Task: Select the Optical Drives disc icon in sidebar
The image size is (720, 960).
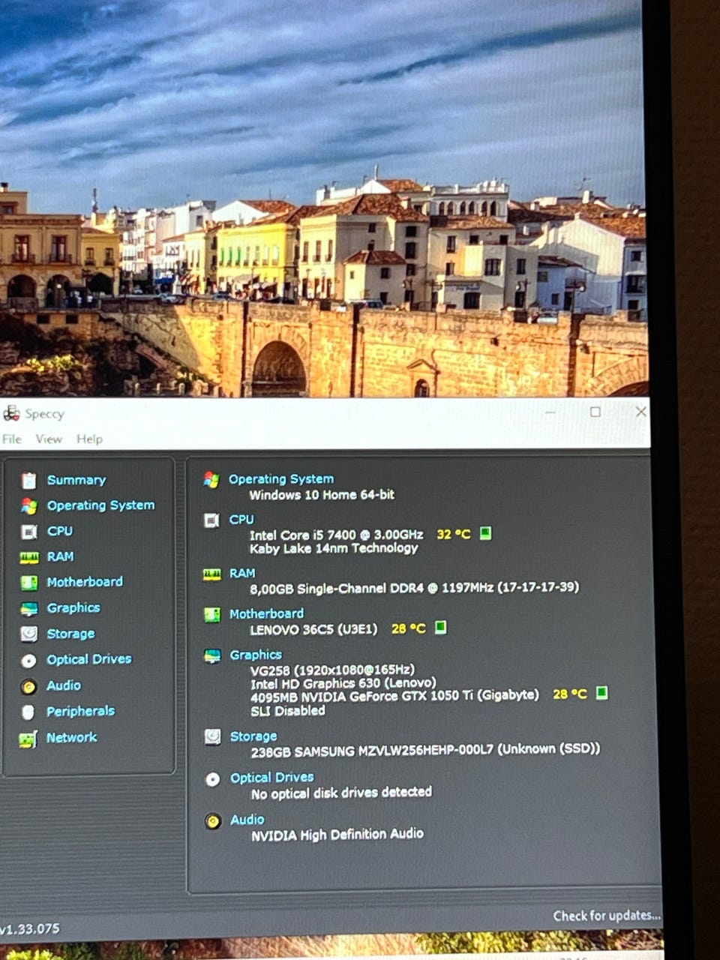Action: click(x=28, y=661)
